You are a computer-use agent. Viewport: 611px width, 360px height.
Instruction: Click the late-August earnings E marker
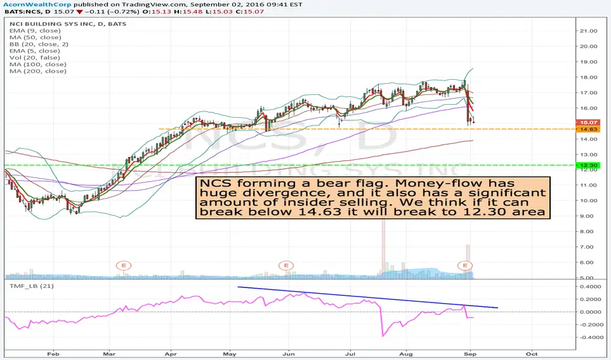[x=465, y=266]
